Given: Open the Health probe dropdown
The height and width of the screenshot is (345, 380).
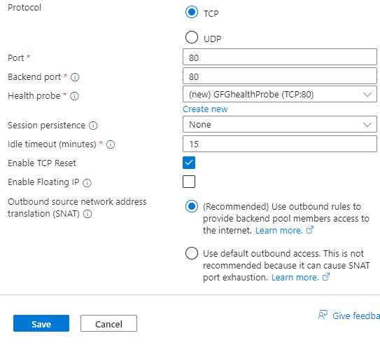Looking at the screenshot, I should tap(280, 94).
